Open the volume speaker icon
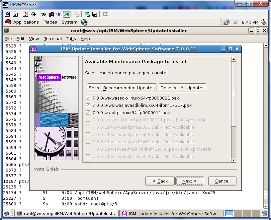This screenshot has height=220, width=271. tap(263, 22)
